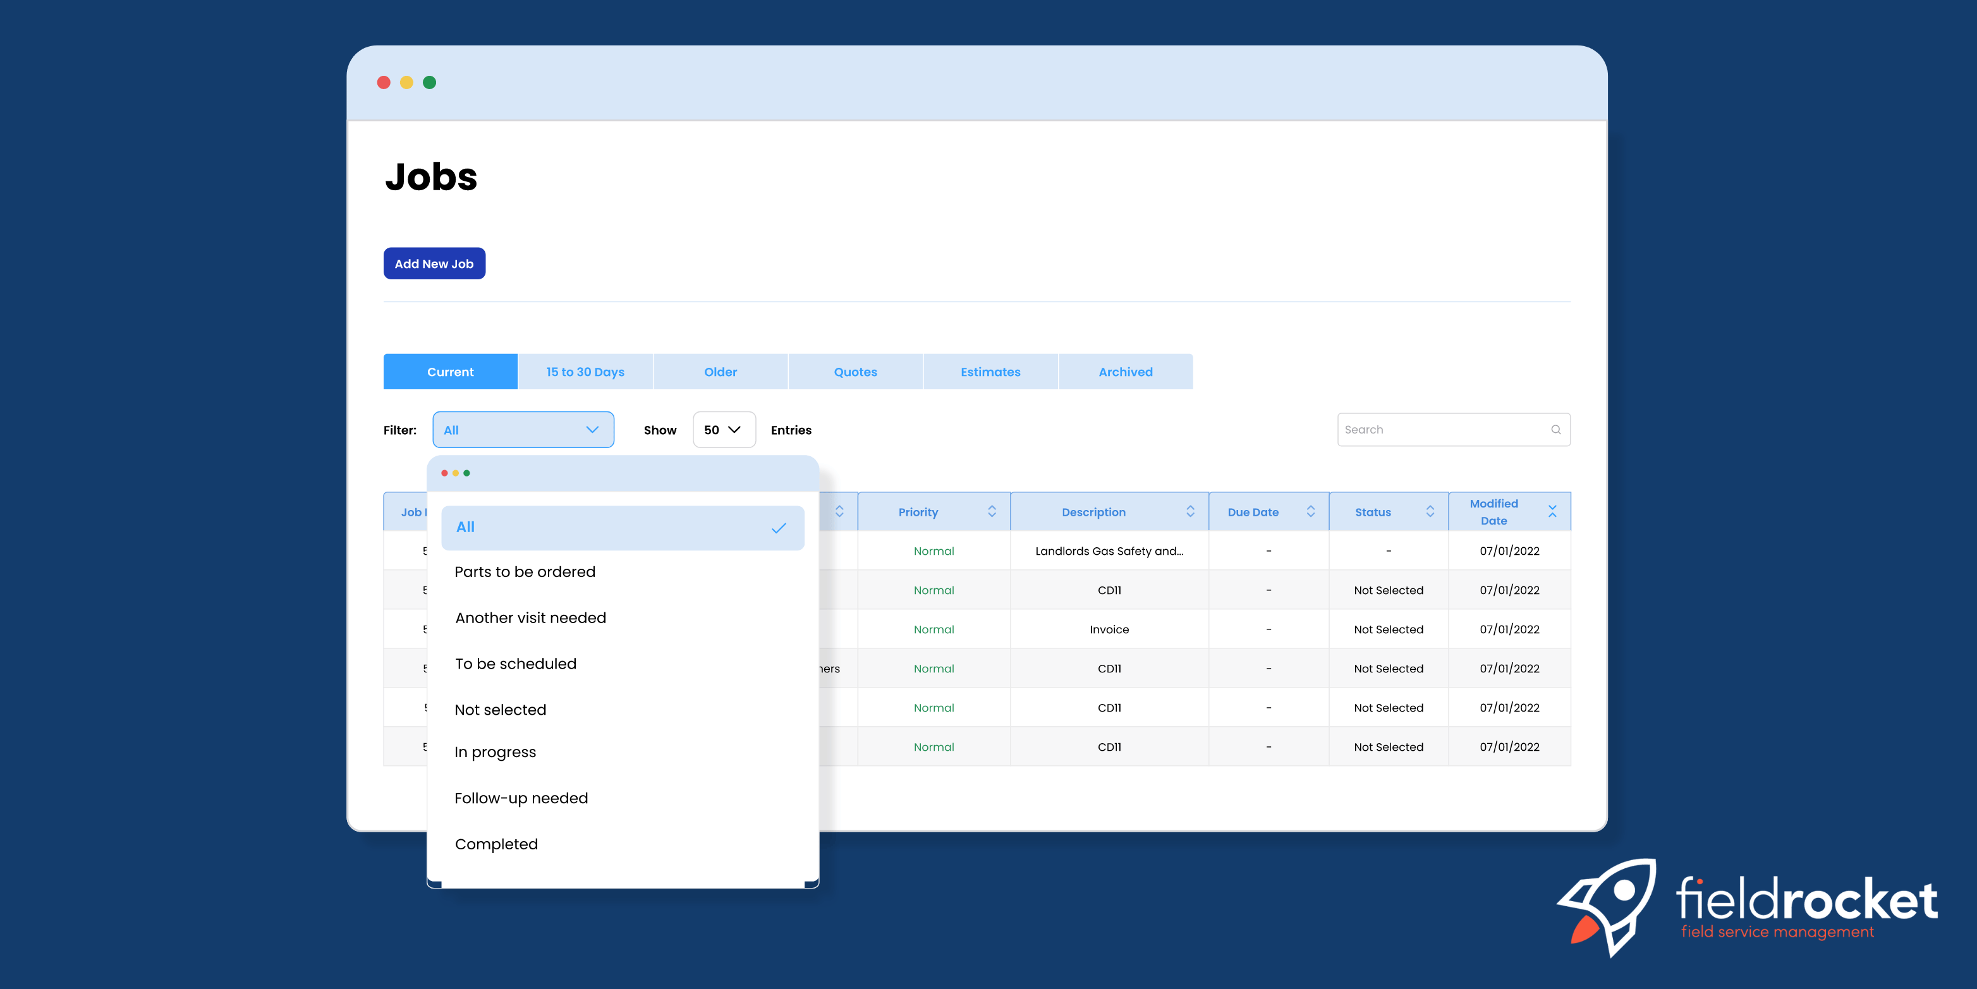1977x989 pixels.
Task: Select Completed filter option
Action: pos(496,844)
